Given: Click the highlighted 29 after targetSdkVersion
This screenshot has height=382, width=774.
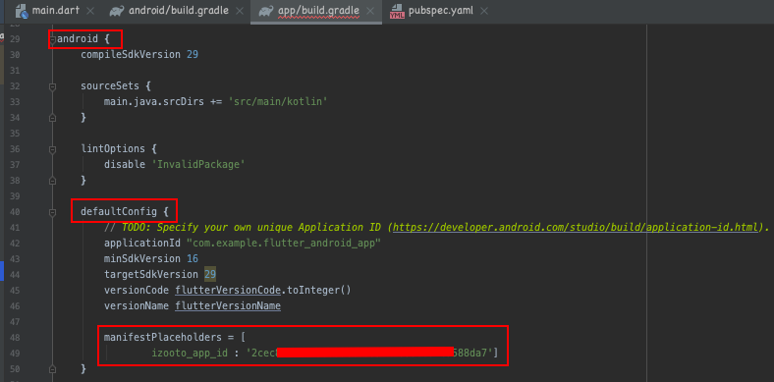Looking at the screenshot, I should [210, 274].
